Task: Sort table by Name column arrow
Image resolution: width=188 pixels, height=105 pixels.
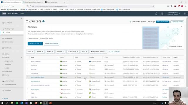Action: (57, 57)
